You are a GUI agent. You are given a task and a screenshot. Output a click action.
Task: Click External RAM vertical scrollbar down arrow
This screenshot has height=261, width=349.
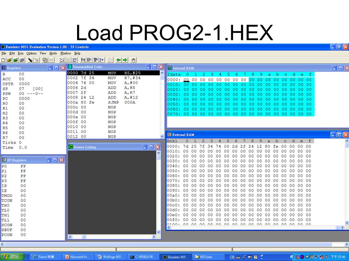coord(347,223)
